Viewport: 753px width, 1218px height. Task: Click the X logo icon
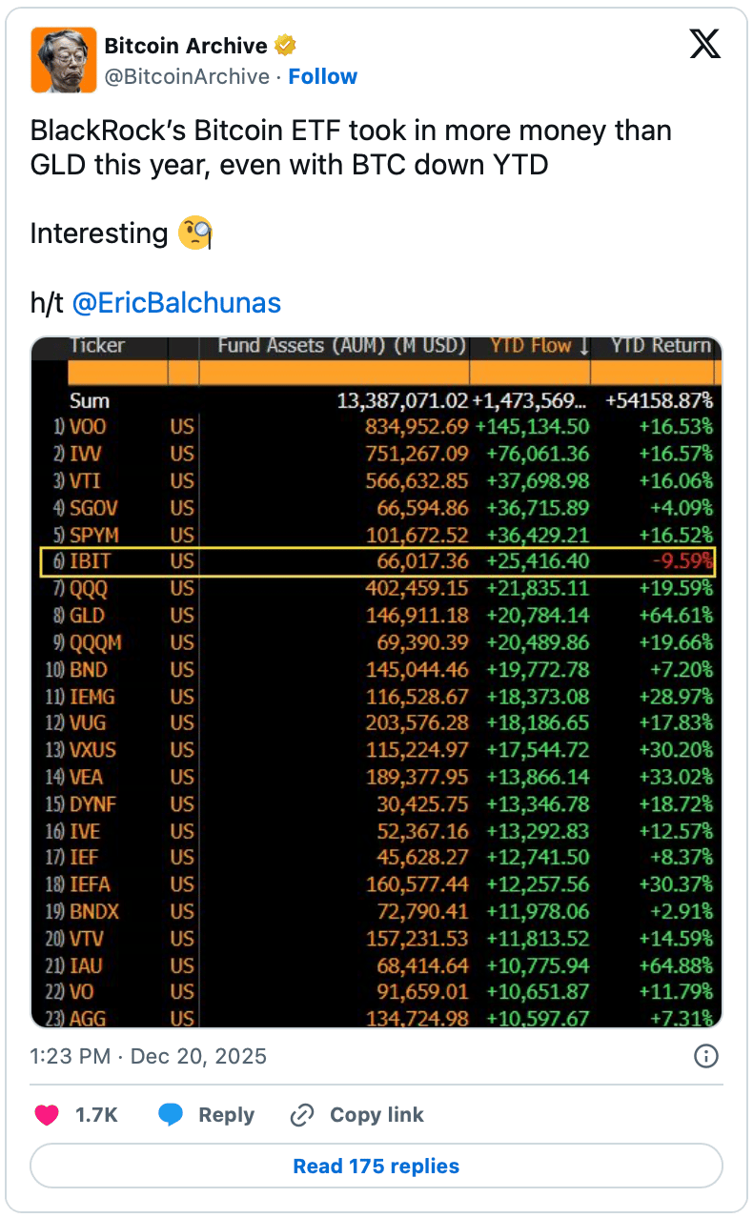(704, 44)
